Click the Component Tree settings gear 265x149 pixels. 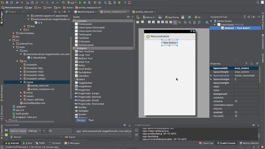coord(253,17)
